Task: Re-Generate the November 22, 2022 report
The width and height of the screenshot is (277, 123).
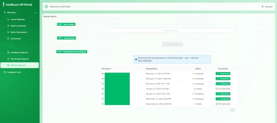Action: tap(223, 104)
